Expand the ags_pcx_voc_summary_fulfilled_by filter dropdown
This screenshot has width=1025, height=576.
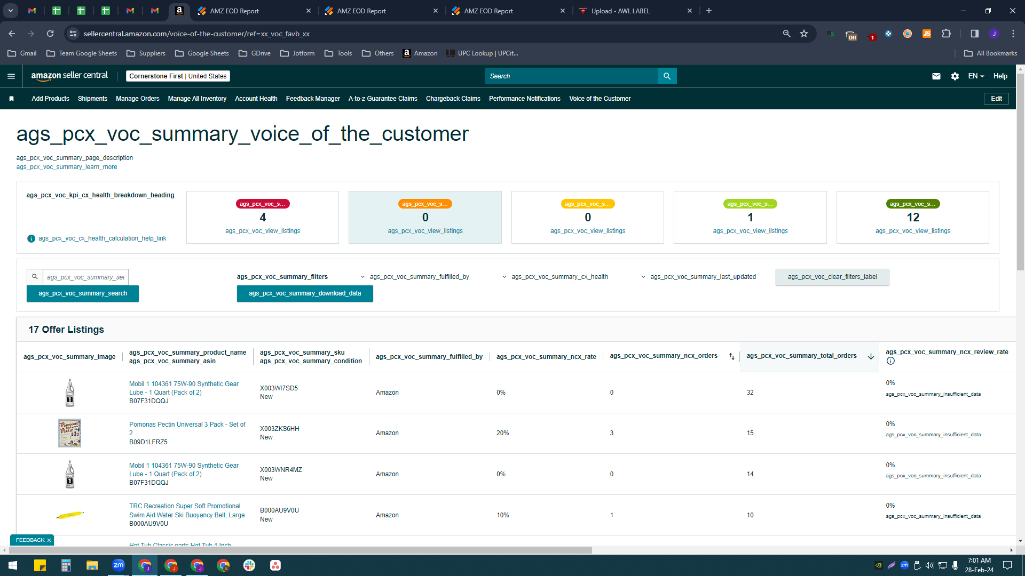[x=415, y=277]
